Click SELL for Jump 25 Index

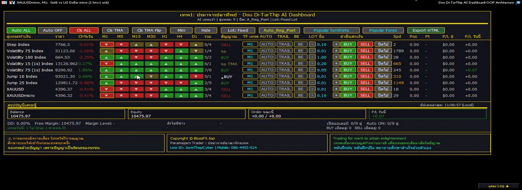(365, 83)
